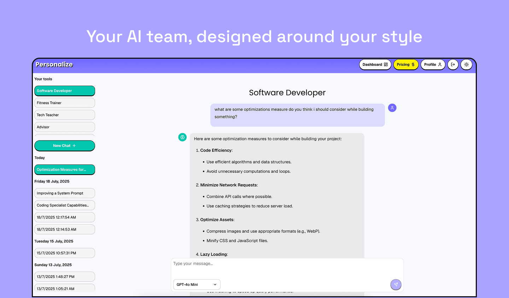Open the Dashboard page
Screen dimensions: 509x298
point(375,65)
